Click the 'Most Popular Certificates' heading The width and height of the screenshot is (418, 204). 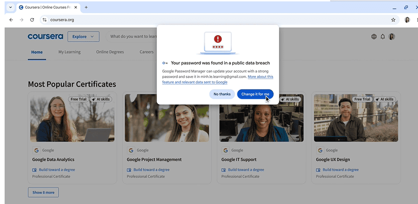(72, 84)
